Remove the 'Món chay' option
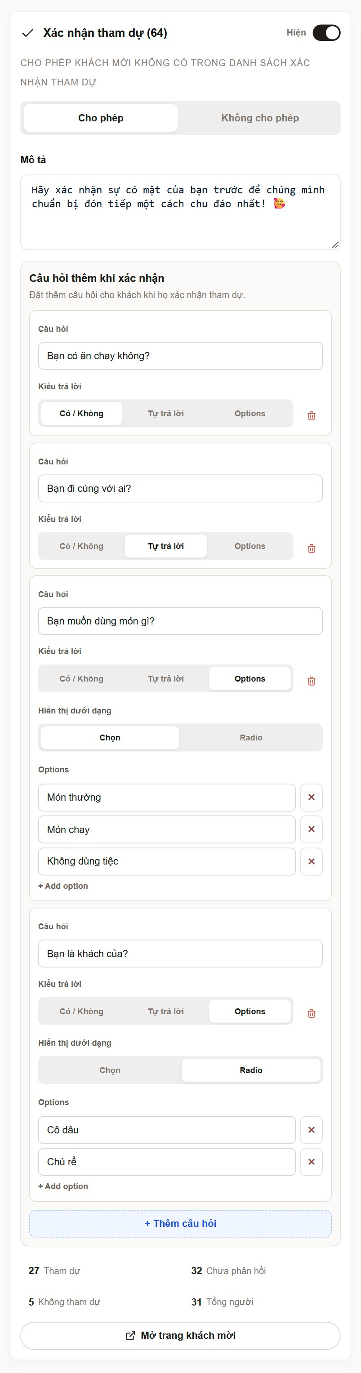This screenshot has width=361, height=1373. (x=312, y=829)
